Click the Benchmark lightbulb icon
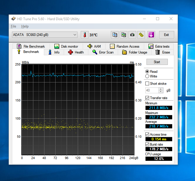This screenshot has width=195, height=181. (19, 52)
